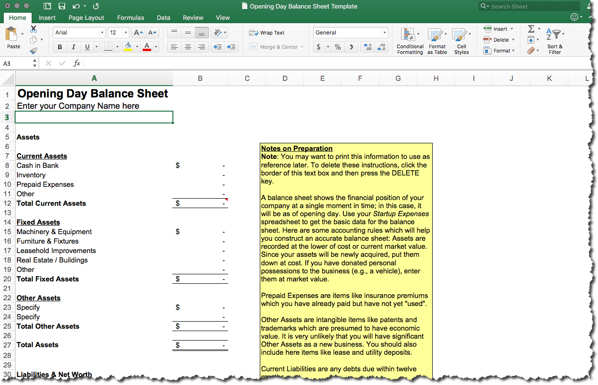This screenshot has height=385, width=598.
Task: Expand the fill color picker arrow
Action: point(137,47)
